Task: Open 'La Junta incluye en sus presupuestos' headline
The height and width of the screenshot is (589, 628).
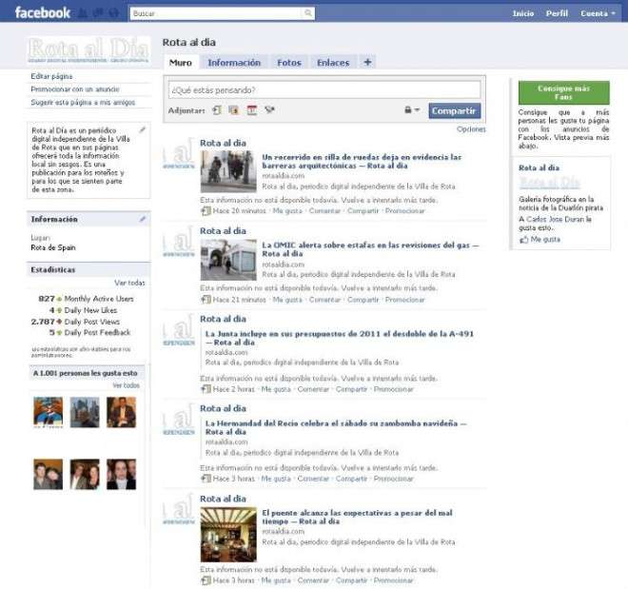Action: click(340, 338)
